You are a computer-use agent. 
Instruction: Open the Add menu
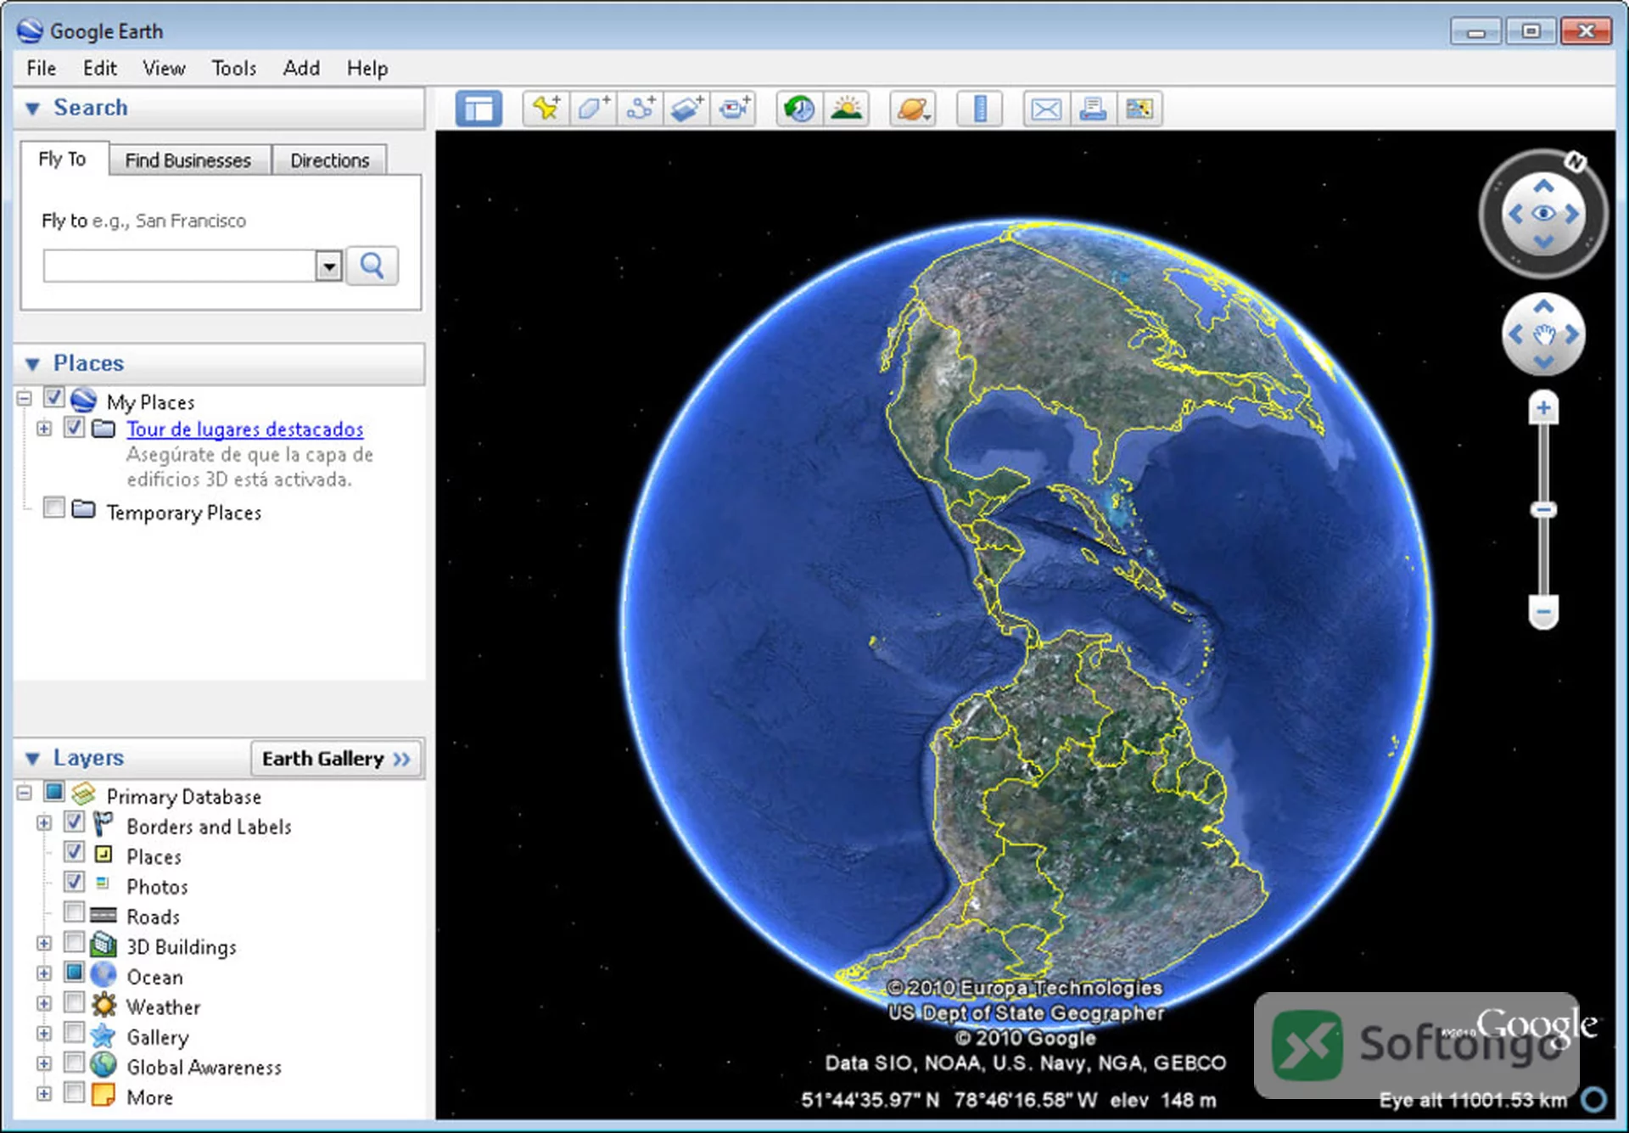301,68
